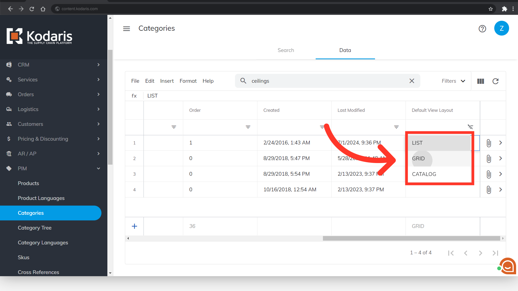This screenshot has height=291, width=518.
Task: Open the chat support widget
Action: coord(508,266)
